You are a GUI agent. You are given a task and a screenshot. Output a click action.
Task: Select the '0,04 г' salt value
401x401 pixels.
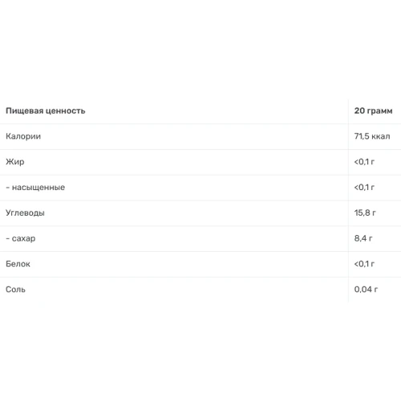coord(366,290)
